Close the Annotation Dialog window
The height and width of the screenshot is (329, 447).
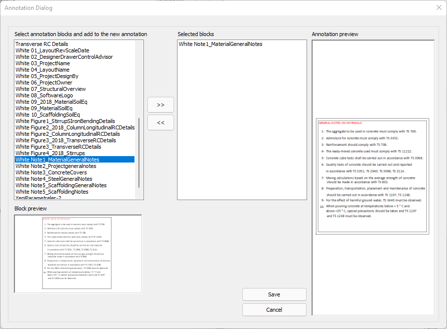(439, 8)
